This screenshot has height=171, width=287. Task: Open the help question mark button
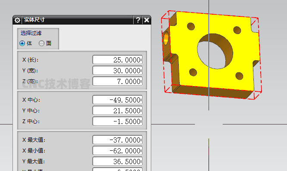coord(138,20)
